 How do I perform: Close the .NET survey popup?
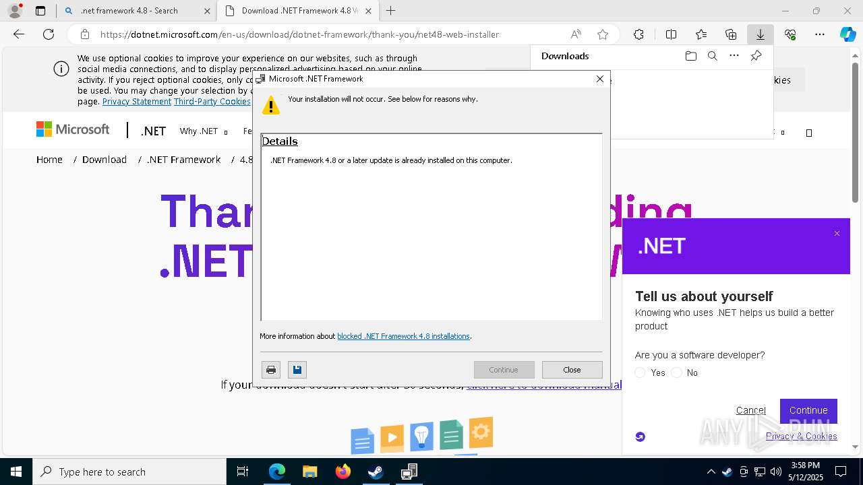[837, 234]
